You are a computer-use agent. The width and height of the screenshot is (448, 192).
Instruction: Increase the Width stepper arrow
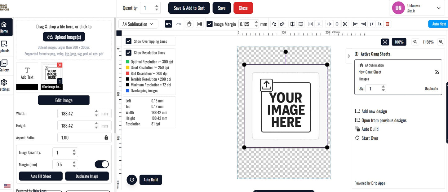click(96, 112)
